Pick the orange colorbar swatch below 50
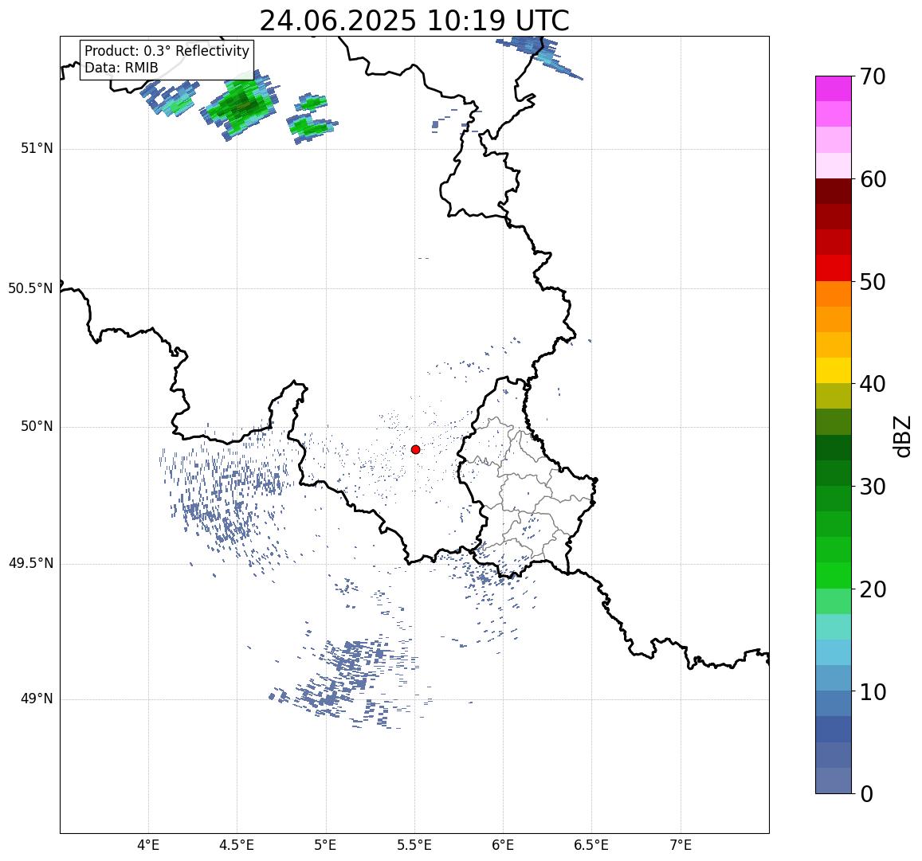The height and width of the screenshot is (861, 922). (x=834, y=294)
